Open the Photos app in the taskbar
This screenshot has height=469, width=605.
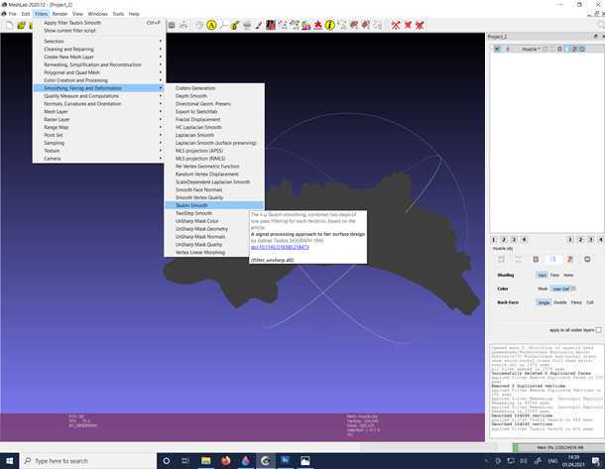click(x=305, y=461)
